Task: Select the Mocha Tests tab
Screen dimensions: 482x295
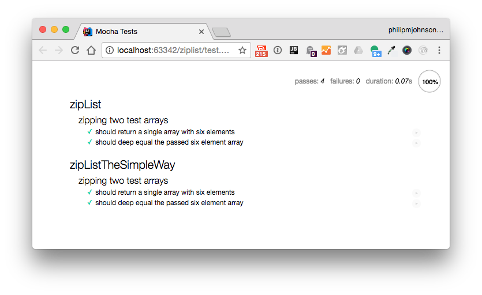Action: coord(139,31)
